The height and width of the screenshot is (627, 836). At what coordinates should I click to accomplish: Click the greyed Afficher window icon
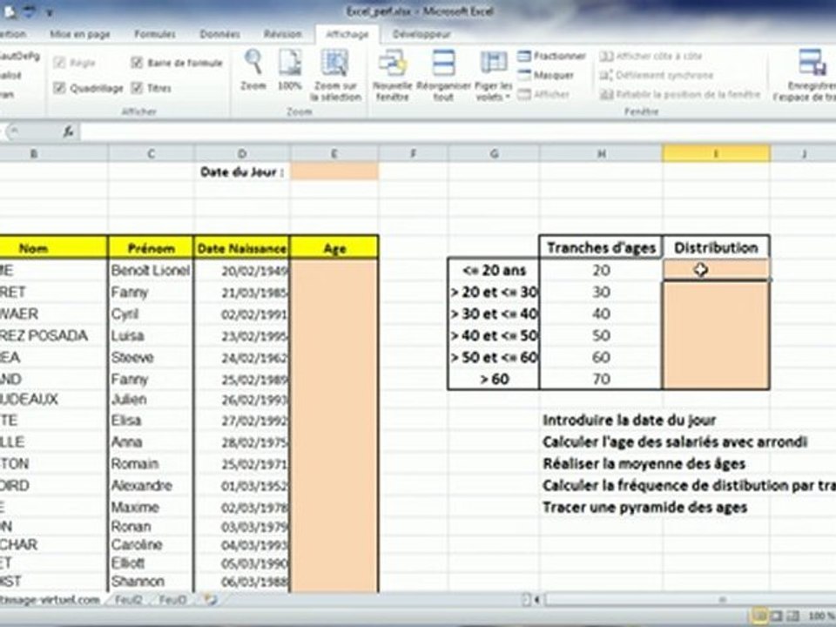[x=524, y=94]
